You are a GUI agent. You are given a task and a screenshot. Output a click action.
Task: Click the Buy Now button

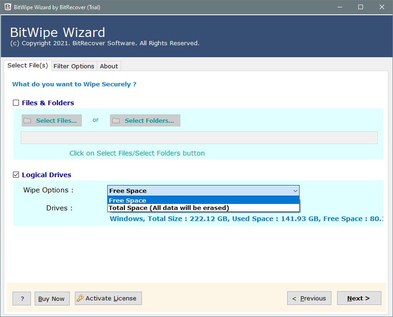point(52,299)
